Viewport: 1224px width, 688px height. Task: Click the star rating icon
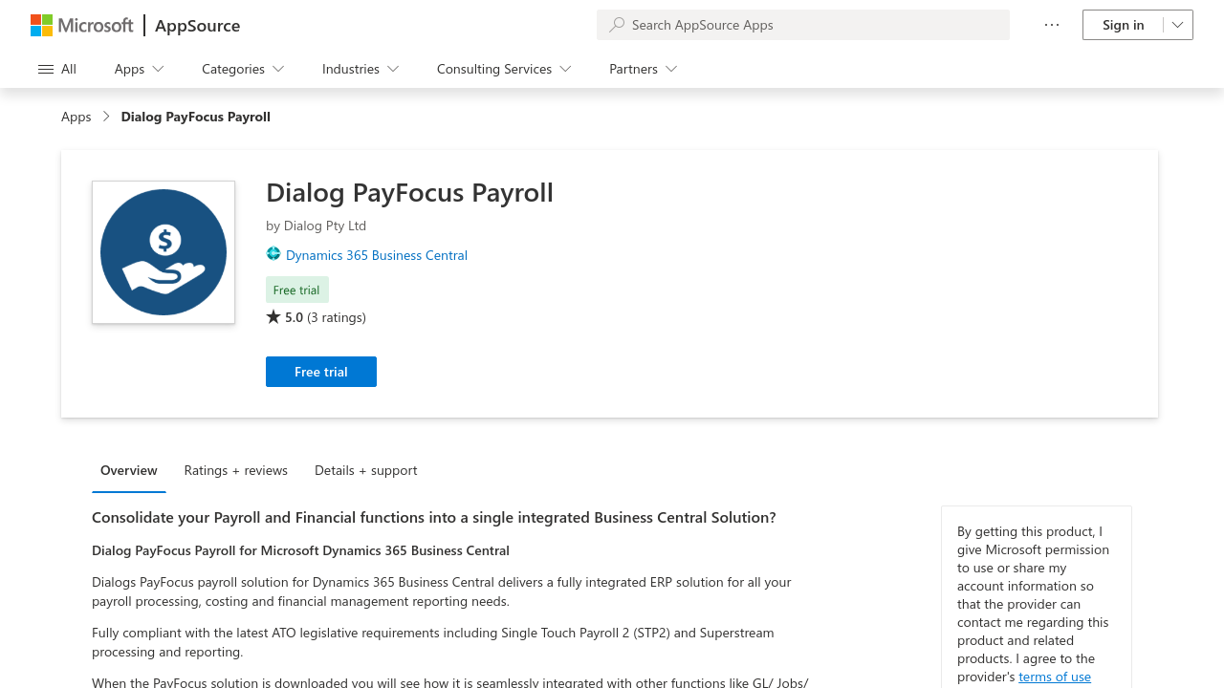[273, 317]
